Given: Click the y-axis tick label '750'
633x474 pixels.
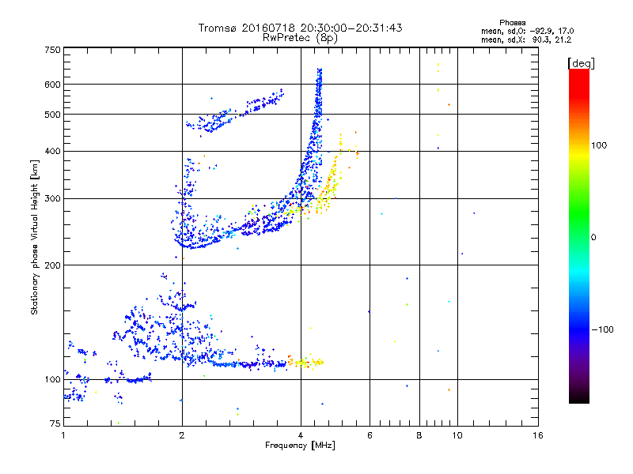Looking at the screenshot, I should (x=52, y=50).
